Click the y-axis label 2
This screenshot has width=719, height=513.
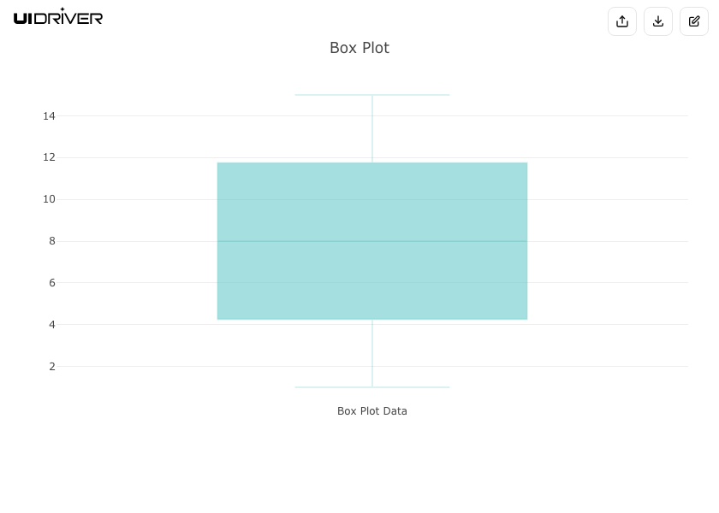click(x=52, y=367)
